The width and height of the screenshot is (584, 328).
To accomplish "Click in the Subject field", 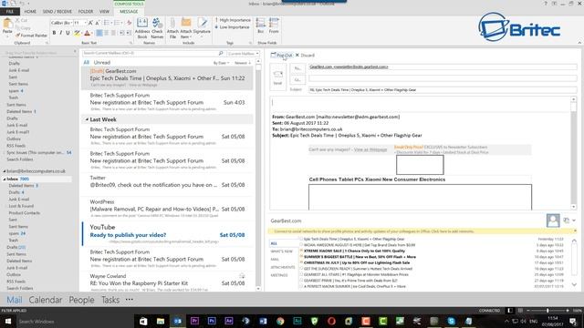I will 443,89.
